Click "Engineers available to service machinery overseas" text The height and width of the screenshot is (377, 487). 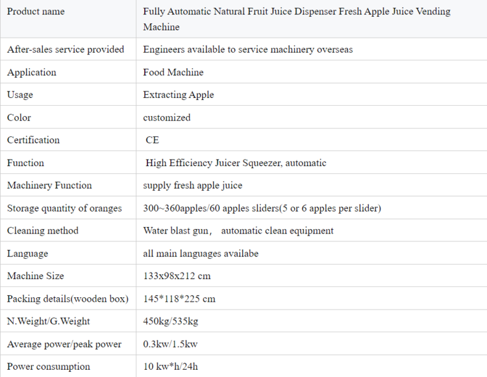click(248, 49)
